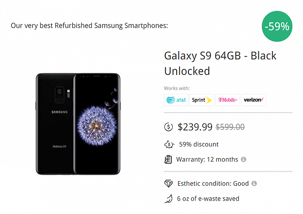Click the leaf e-waste icon
Viewport: 303px width, 214px height.
pyautogui.click(x=169, y=199)
